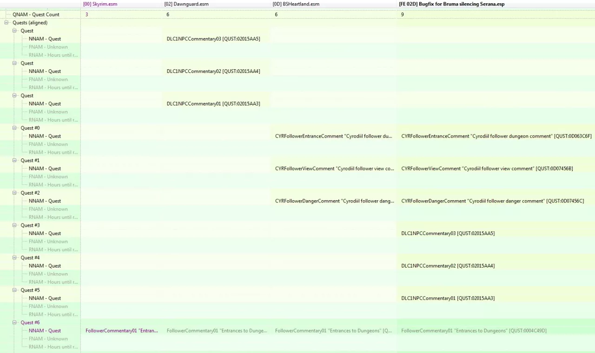Select FNAM - Unknown row under Quest #1
Screen dimensions: 595x353
(x=48, y=176)
